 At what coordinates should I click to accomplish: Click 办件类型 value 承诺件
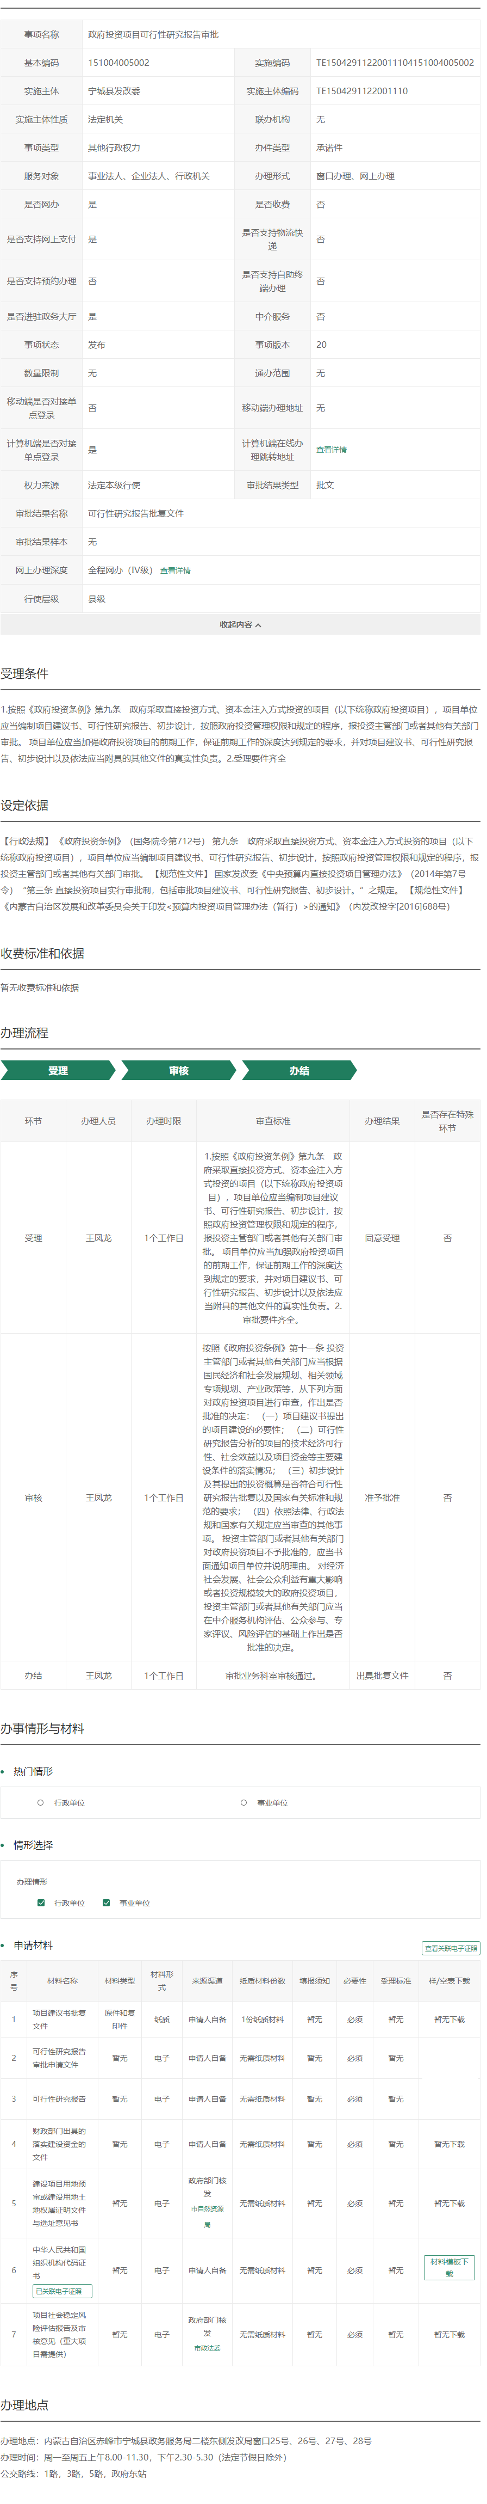tap(329, 148)
